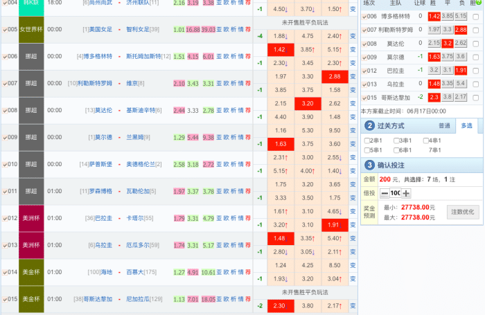485x315 pixels.
Task: Open home team 海地 link
Action: point(107,272)
